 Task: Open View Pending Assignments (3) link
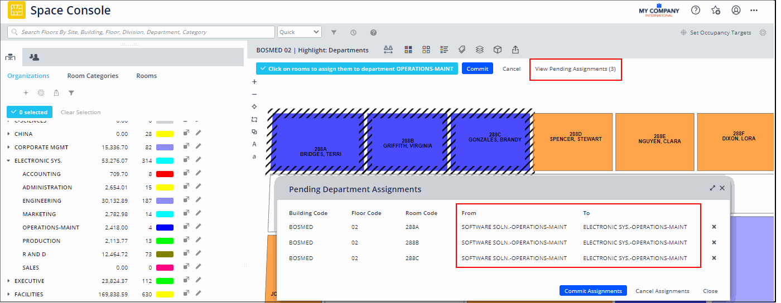[x=575, y=69]
